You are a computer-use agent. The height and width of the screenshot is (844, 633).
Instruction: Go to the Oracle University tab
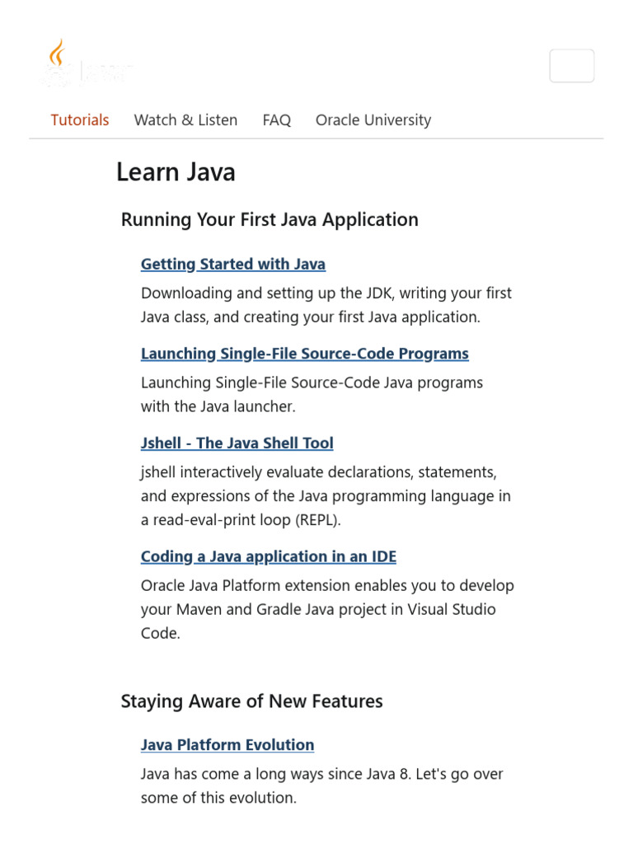[373, 120]
